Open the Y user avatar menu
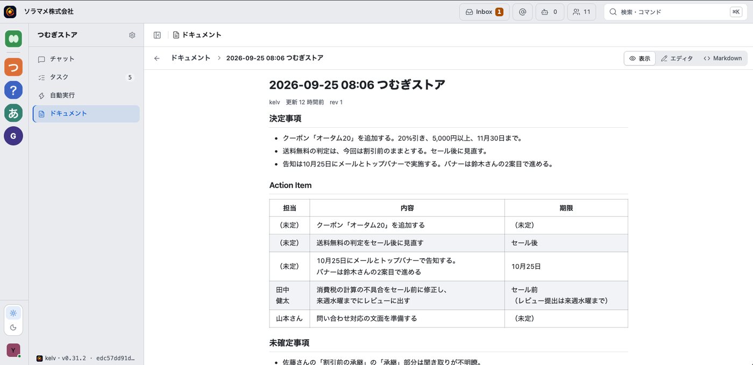Viewport: 753px width, 365px height. coord(13,350)
